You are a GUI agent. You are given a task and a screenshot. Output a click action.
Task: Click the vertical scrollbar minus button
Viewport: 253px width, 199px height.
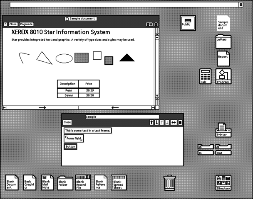click(x=157, y=37)
